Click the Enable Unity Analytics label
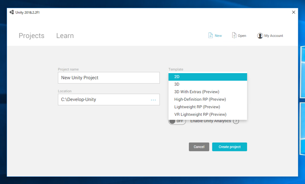The width and height of the screenshot is (305, 184). coord(211,121)
